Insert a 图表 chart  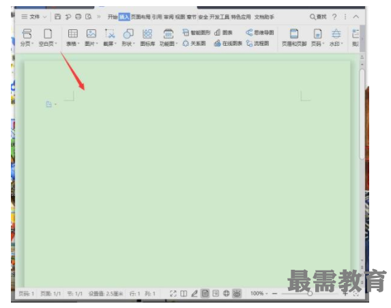point(223,33)
